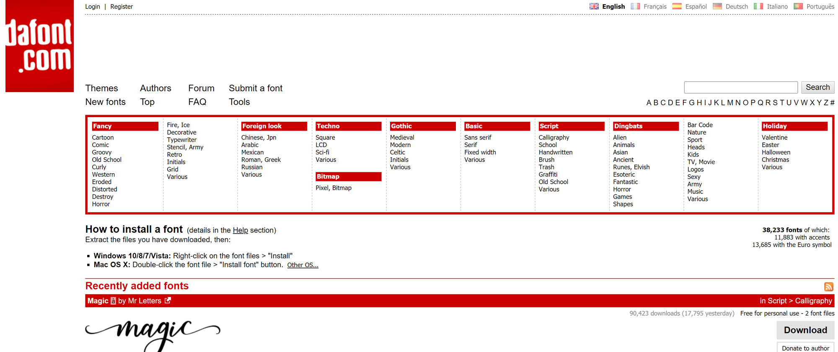Open the Bar Code subcategory
Image resolution: width=838 pixels, height=352 pixels.
click(700, 125)
